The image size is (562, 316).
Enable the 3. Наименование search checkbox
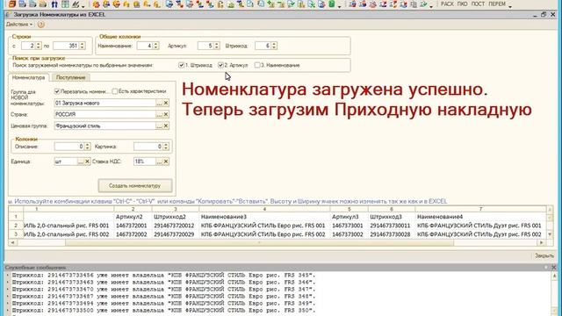tap(257, 65)
